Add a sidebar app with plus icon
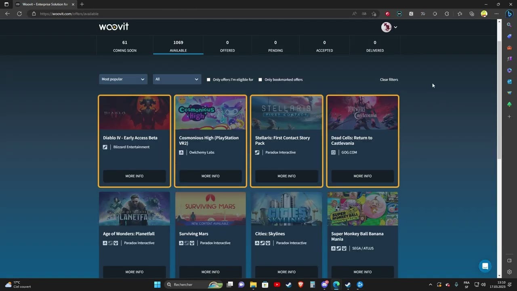This screenshot has width=517, height=291. coord(509,116)
